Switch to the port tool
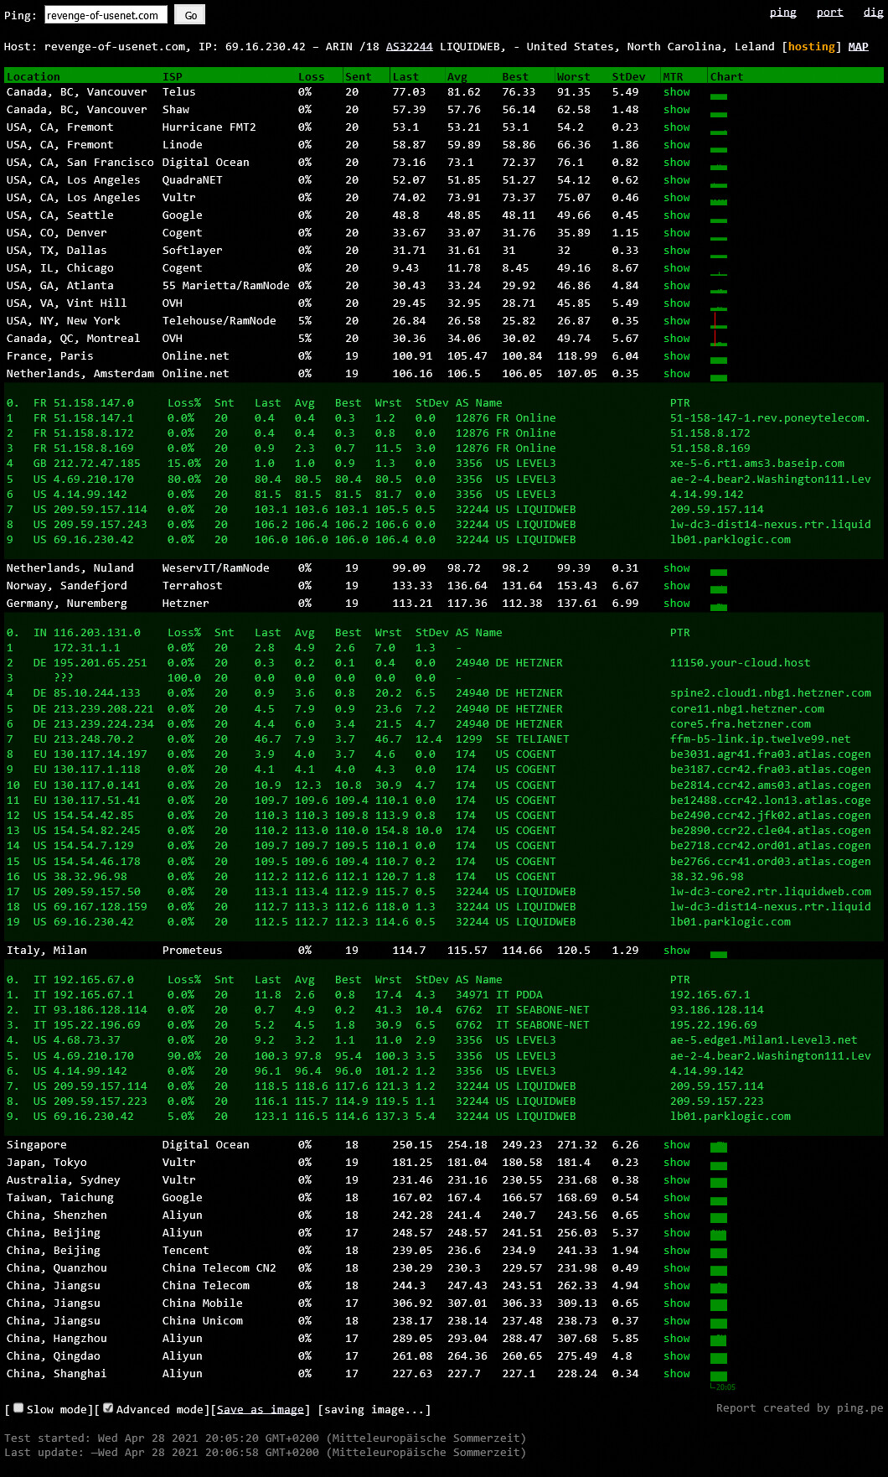 tap(829, 12)
